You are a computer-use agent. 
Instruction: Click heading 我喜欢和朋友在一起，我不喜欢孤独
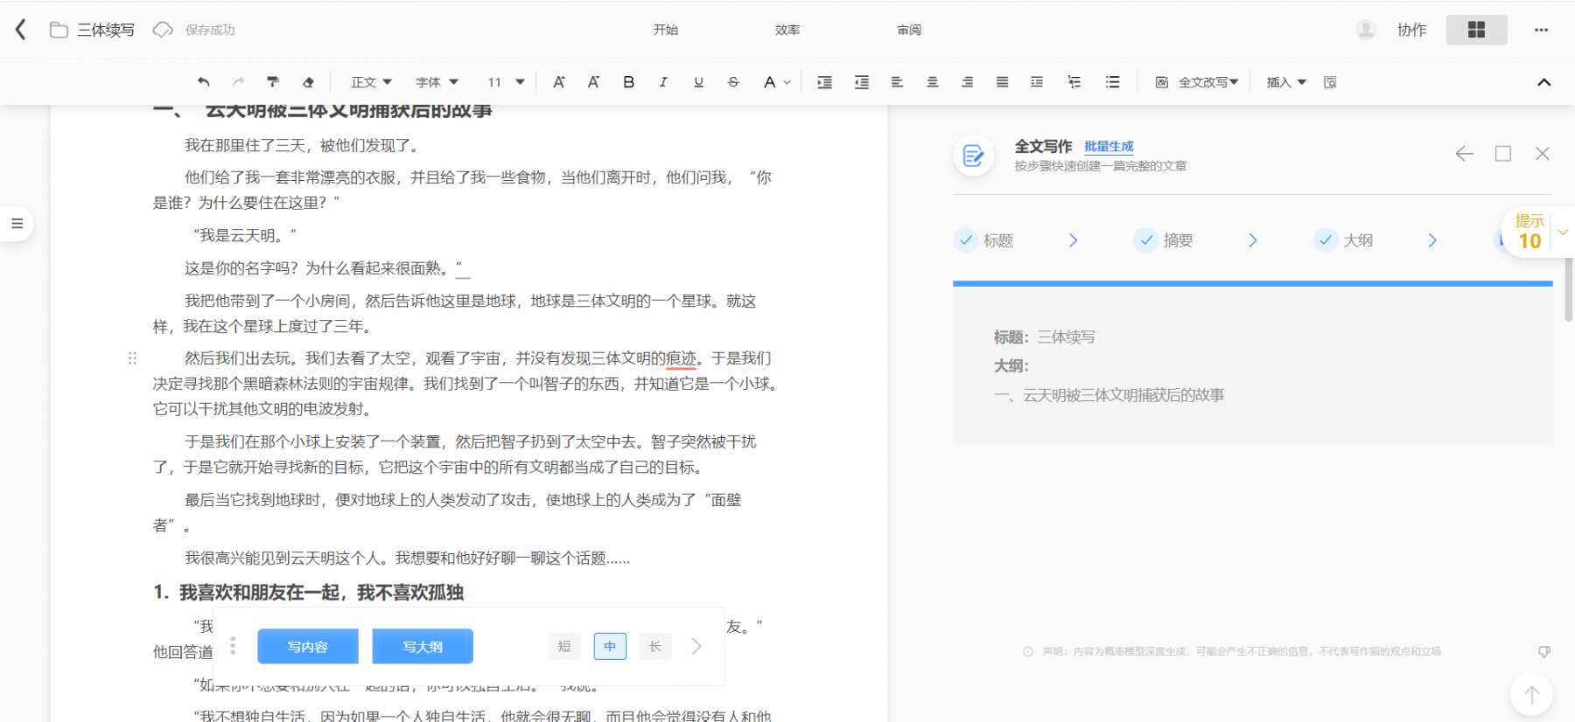coord(321,593)
